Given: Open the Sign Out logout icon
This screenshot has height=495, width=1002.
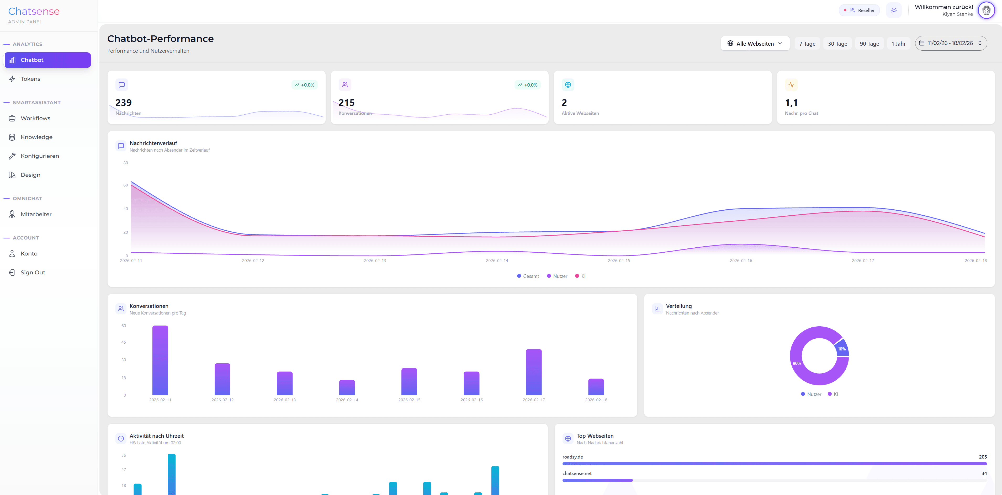Looking at the screenshot, I should (12, 272).
